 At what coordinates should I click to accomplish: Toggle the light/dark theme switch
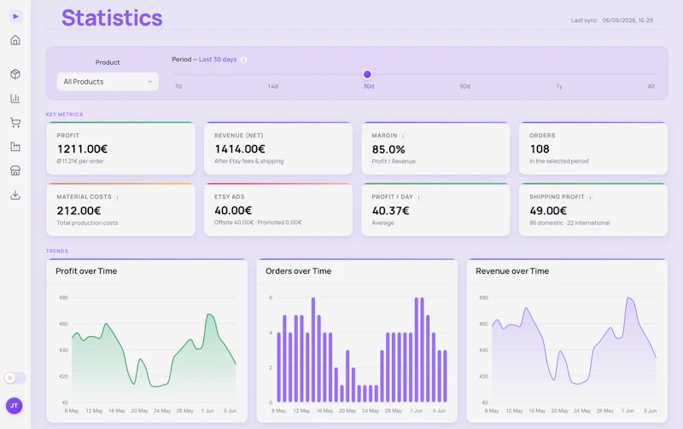tap(15, 378)
